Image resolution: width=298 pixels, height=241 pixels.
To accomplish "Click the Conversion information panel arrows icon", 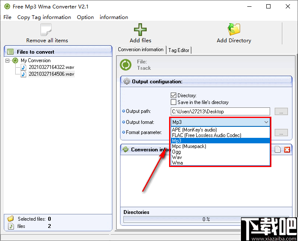I will 126,149.
